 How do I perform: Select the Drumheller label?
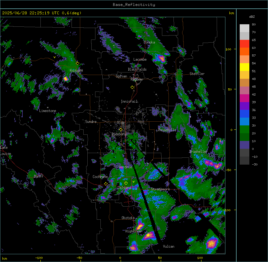click(x=198, y=152)
